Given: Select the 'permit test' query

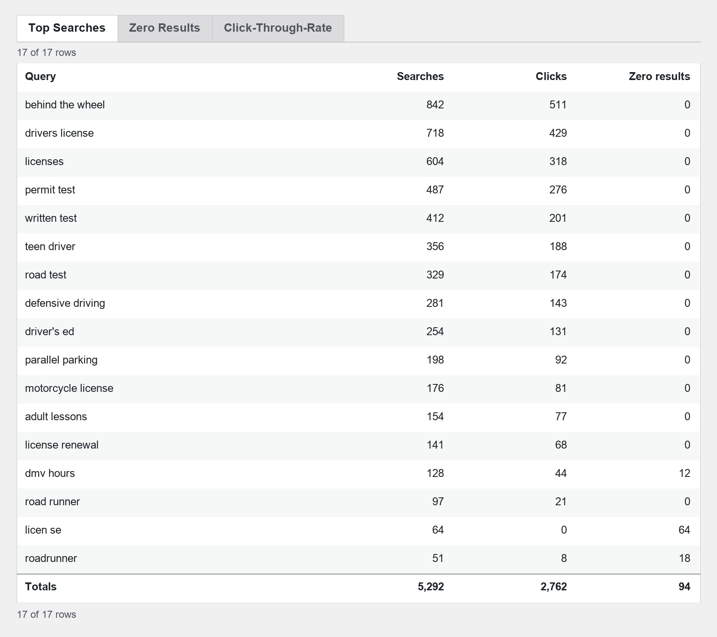Looking at the screenshot, I should pos(50,190).
